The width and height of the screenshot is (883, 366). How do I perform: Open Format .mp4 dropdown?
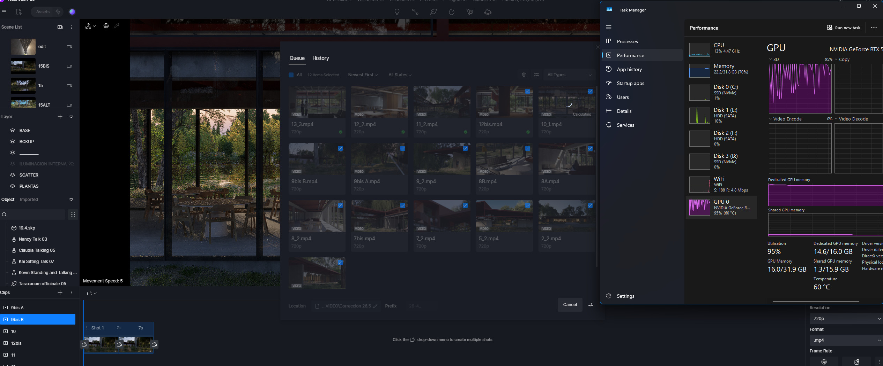pyautogui.click(x=846, y=340)
